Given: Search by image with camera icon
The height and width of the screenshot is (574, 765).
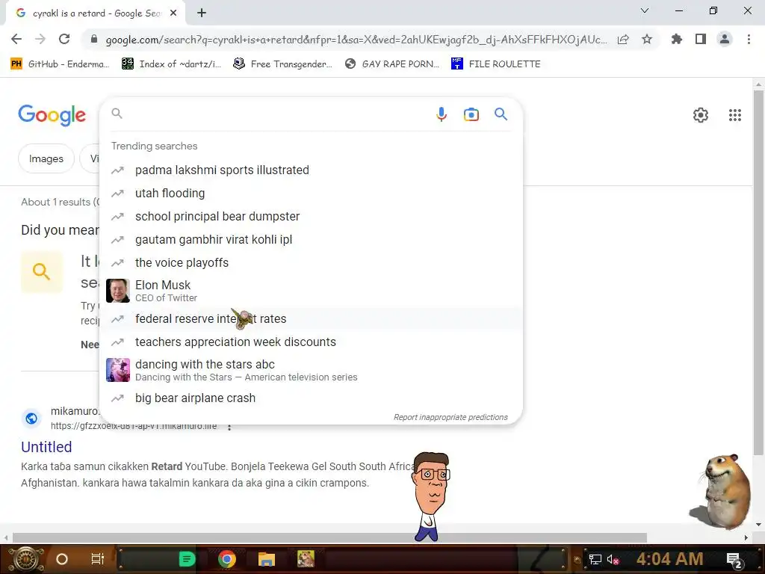Looking at the screenshot, I should 471,114.
